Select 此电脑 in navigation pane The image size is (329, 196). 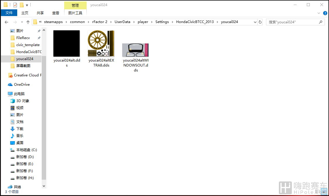pos(19,94)
